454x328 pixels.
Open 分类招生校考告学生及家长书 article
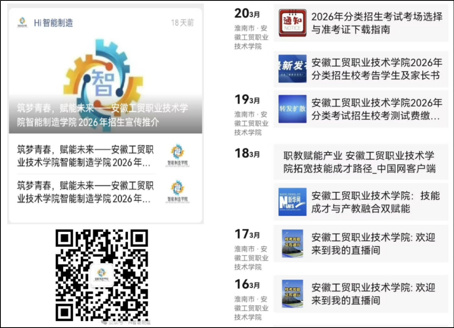click(x=377, y=69)
